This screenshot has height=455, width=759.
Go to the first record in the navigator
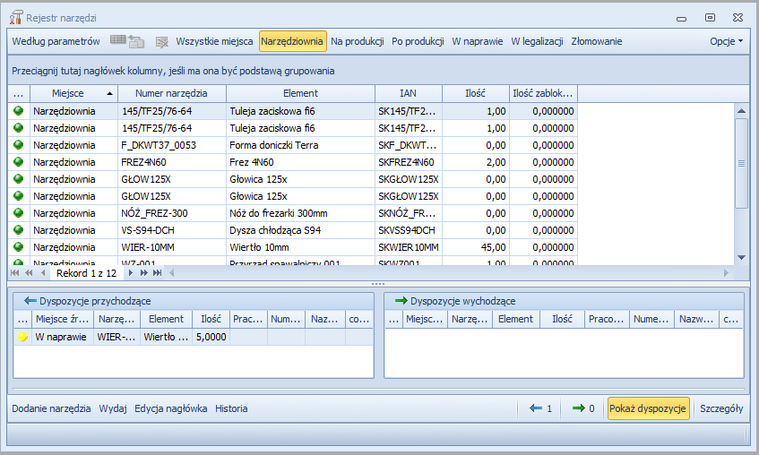(x=16, y=272)
